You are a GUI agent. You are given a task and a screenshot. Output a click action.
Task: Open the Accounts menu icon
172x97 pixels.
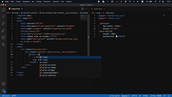pyautogui.click(x=3, y=84)
